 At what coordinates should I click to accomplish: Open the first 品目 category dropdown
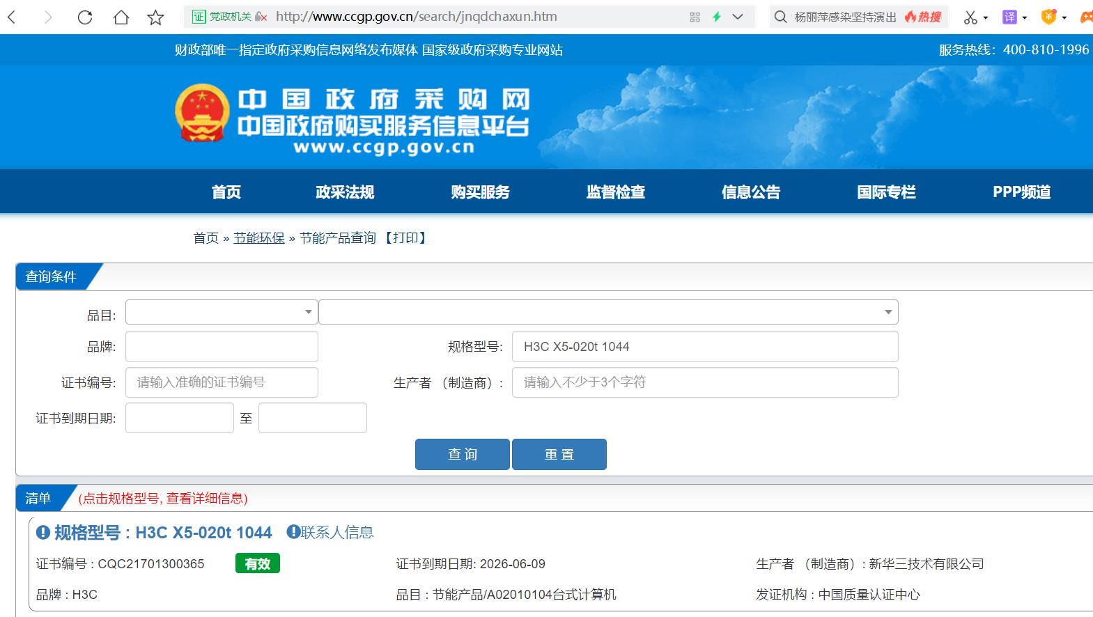pyautogui.click(x=222, y=312)
